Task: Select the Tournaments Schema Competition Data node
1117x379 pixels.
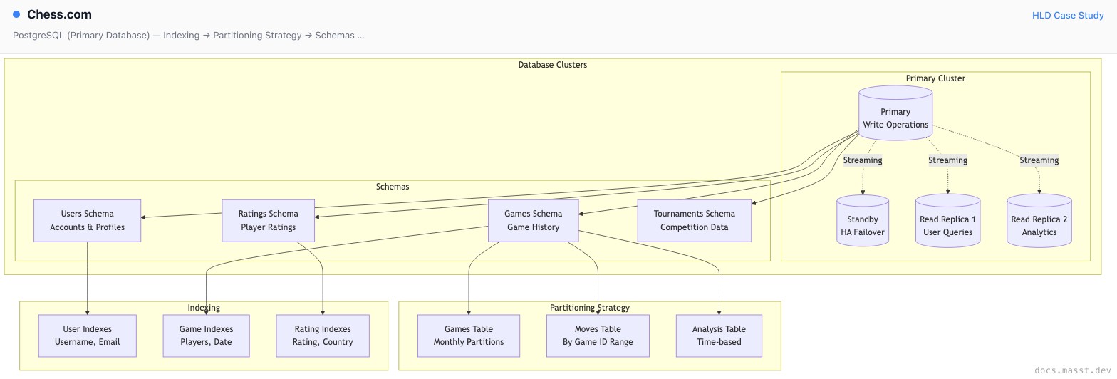Action: coord(694,221)
